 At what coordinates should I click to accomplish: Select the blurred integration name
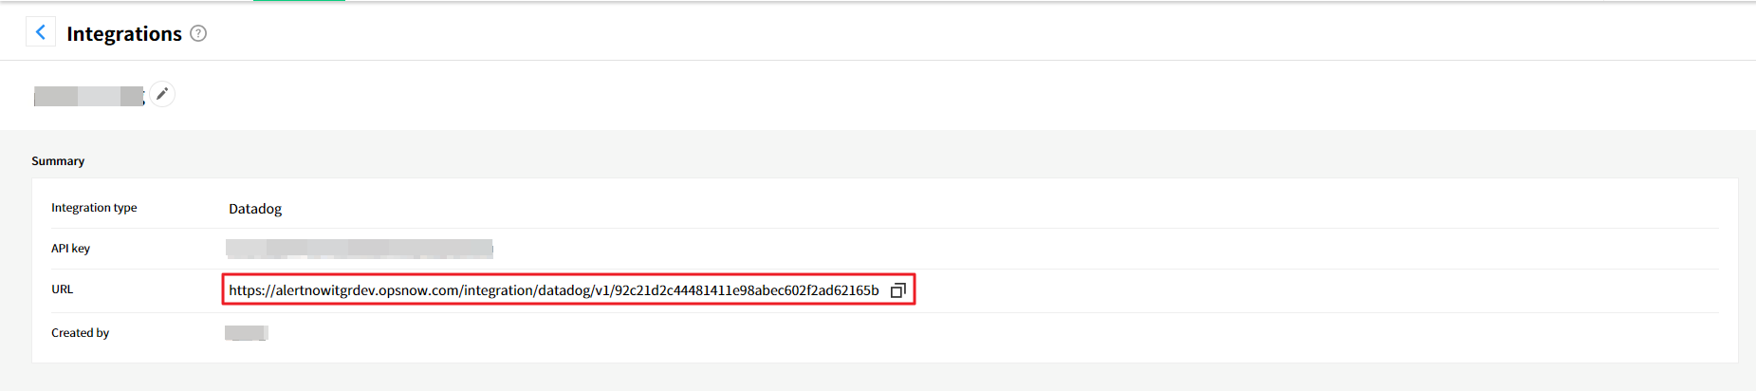88,96
